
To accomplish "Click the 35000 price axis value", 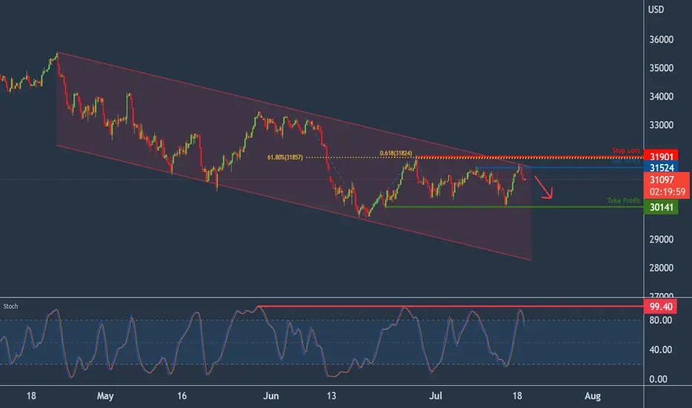I will (661, 68).
